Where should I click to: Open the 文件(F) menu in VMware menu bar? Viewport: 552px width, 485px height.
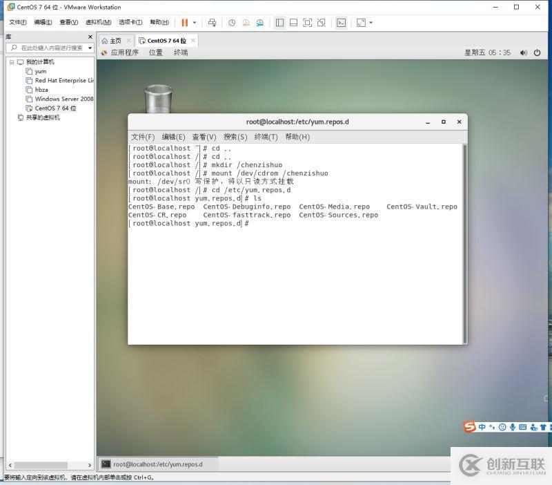tap(18, 22)
